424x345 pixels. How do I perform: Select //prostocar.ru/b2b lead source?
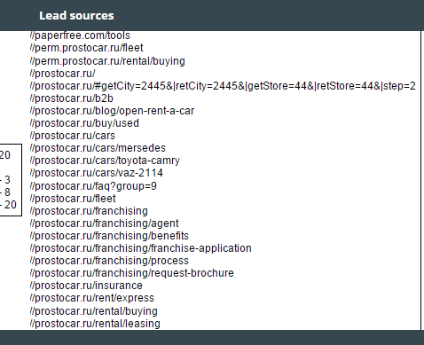[72, 98]
